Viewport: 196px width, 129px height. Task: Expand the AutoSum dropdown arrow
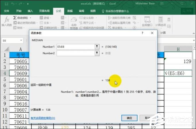[x=30, y=18]
